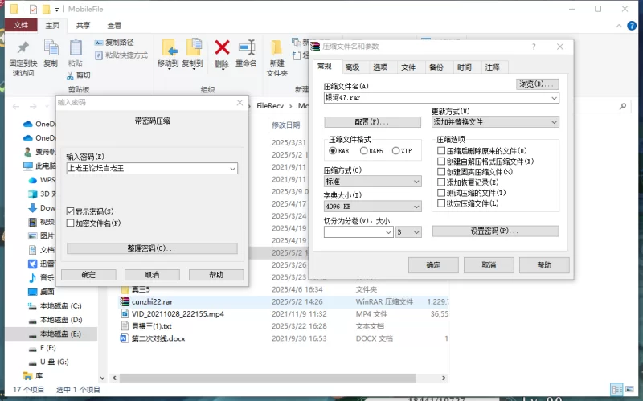Click the Pin to Quick access icon
Screen dimensions: 643x401
pyautogui.click(x=23, y=48)
